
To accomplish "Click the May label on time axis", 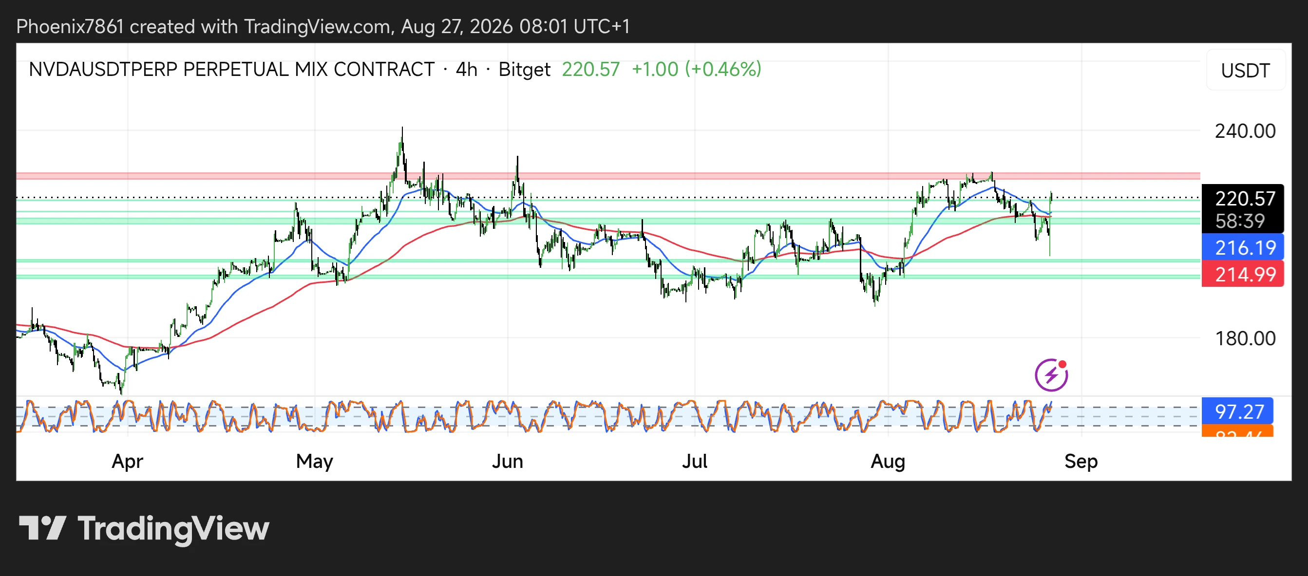I will [x=315, y=461].
